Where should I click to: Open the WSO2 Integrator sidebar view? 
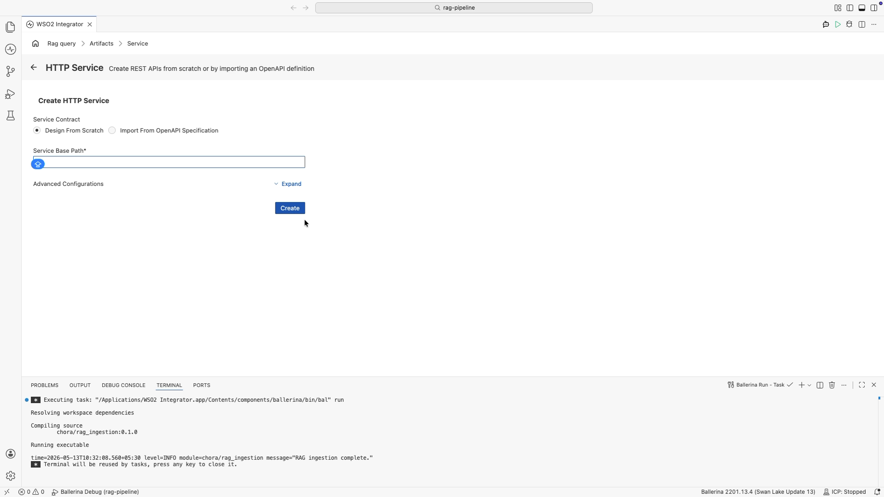tap(11, 49)
